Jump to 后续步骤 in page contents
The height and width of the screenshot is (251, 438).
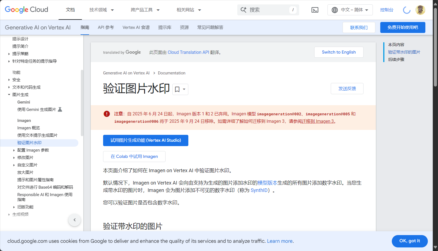click(x=396, y=60)
